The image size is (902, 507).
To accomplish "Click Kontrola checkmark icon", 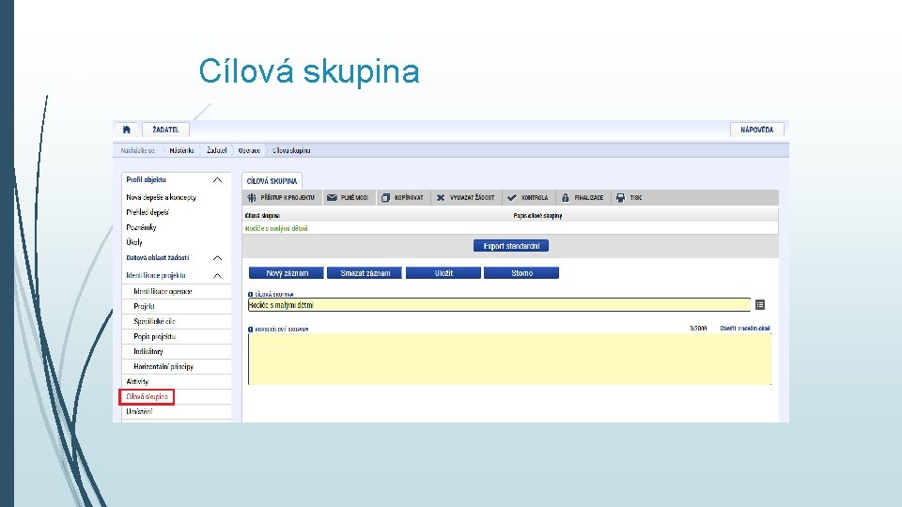I will pos(512,198).
